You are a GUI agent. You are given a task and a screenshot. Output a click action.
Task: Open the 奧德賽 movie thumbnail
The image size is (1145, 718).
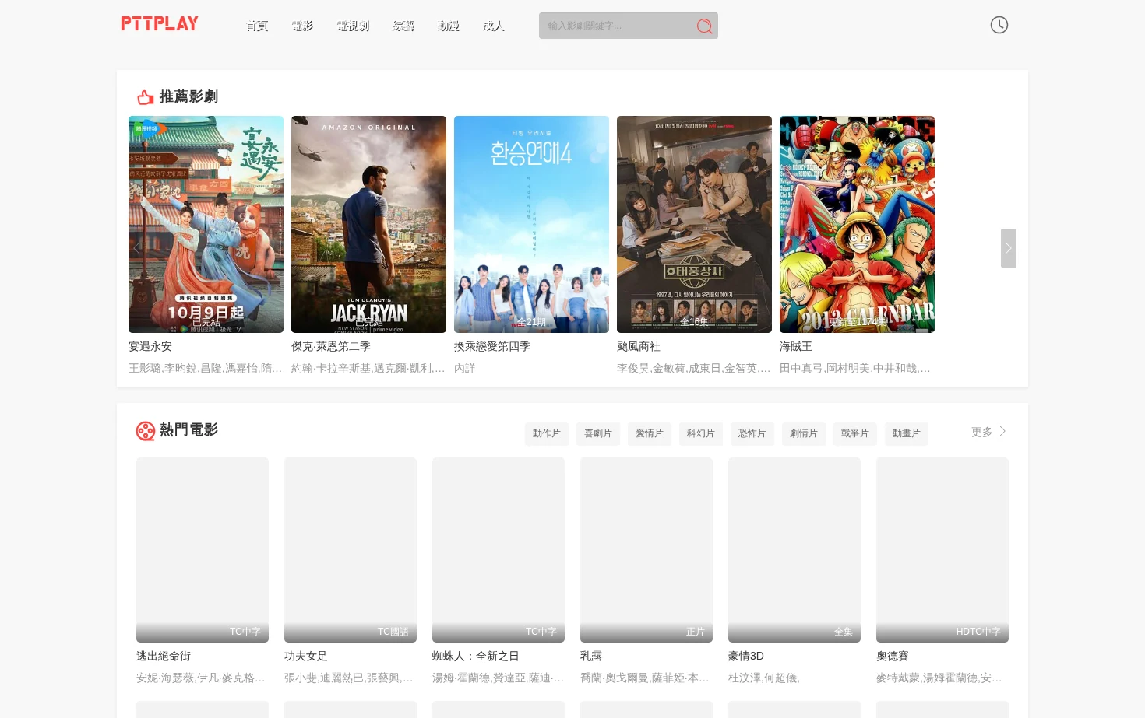tap(942, 550)
